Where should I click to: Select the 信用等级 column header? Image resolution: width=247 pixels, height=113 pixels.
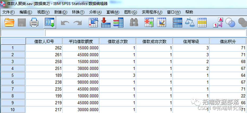coord(191,41)
